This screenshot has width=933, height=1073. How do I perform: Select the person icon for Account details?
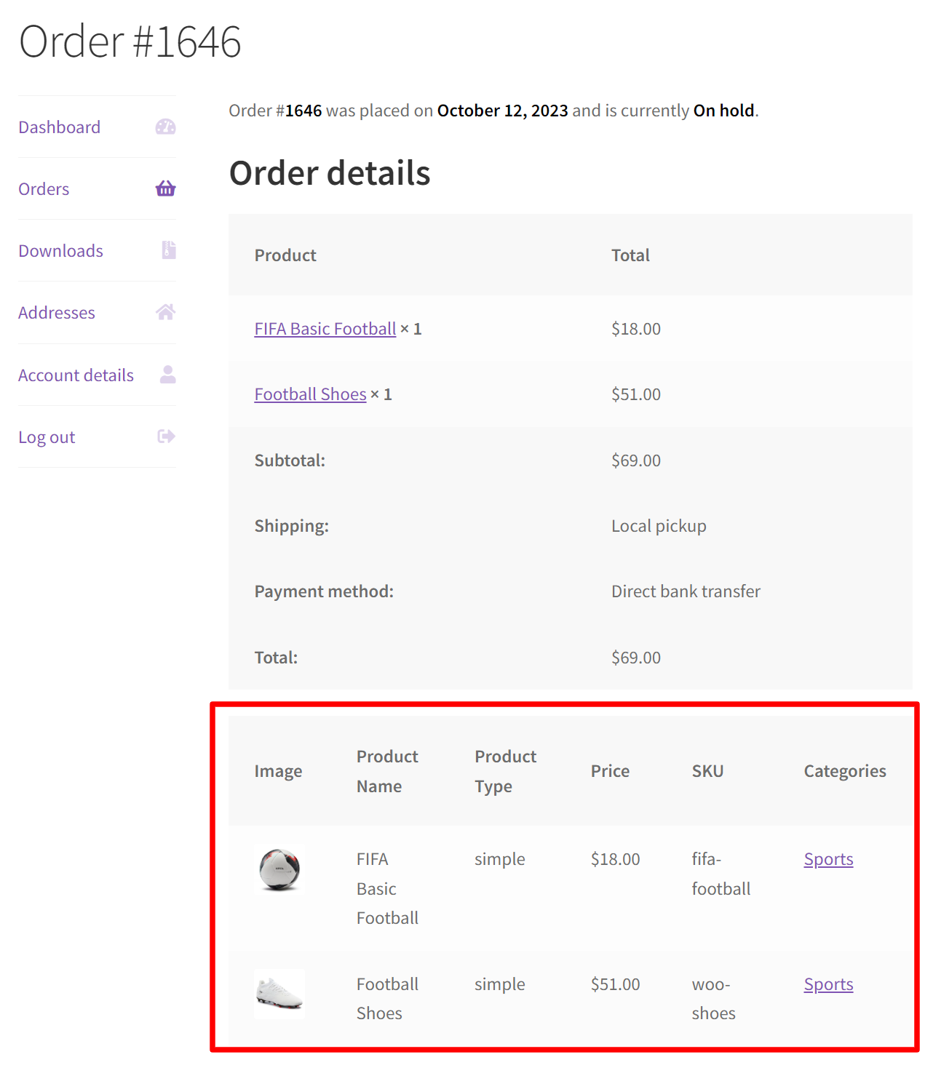(x=167, y=375)
